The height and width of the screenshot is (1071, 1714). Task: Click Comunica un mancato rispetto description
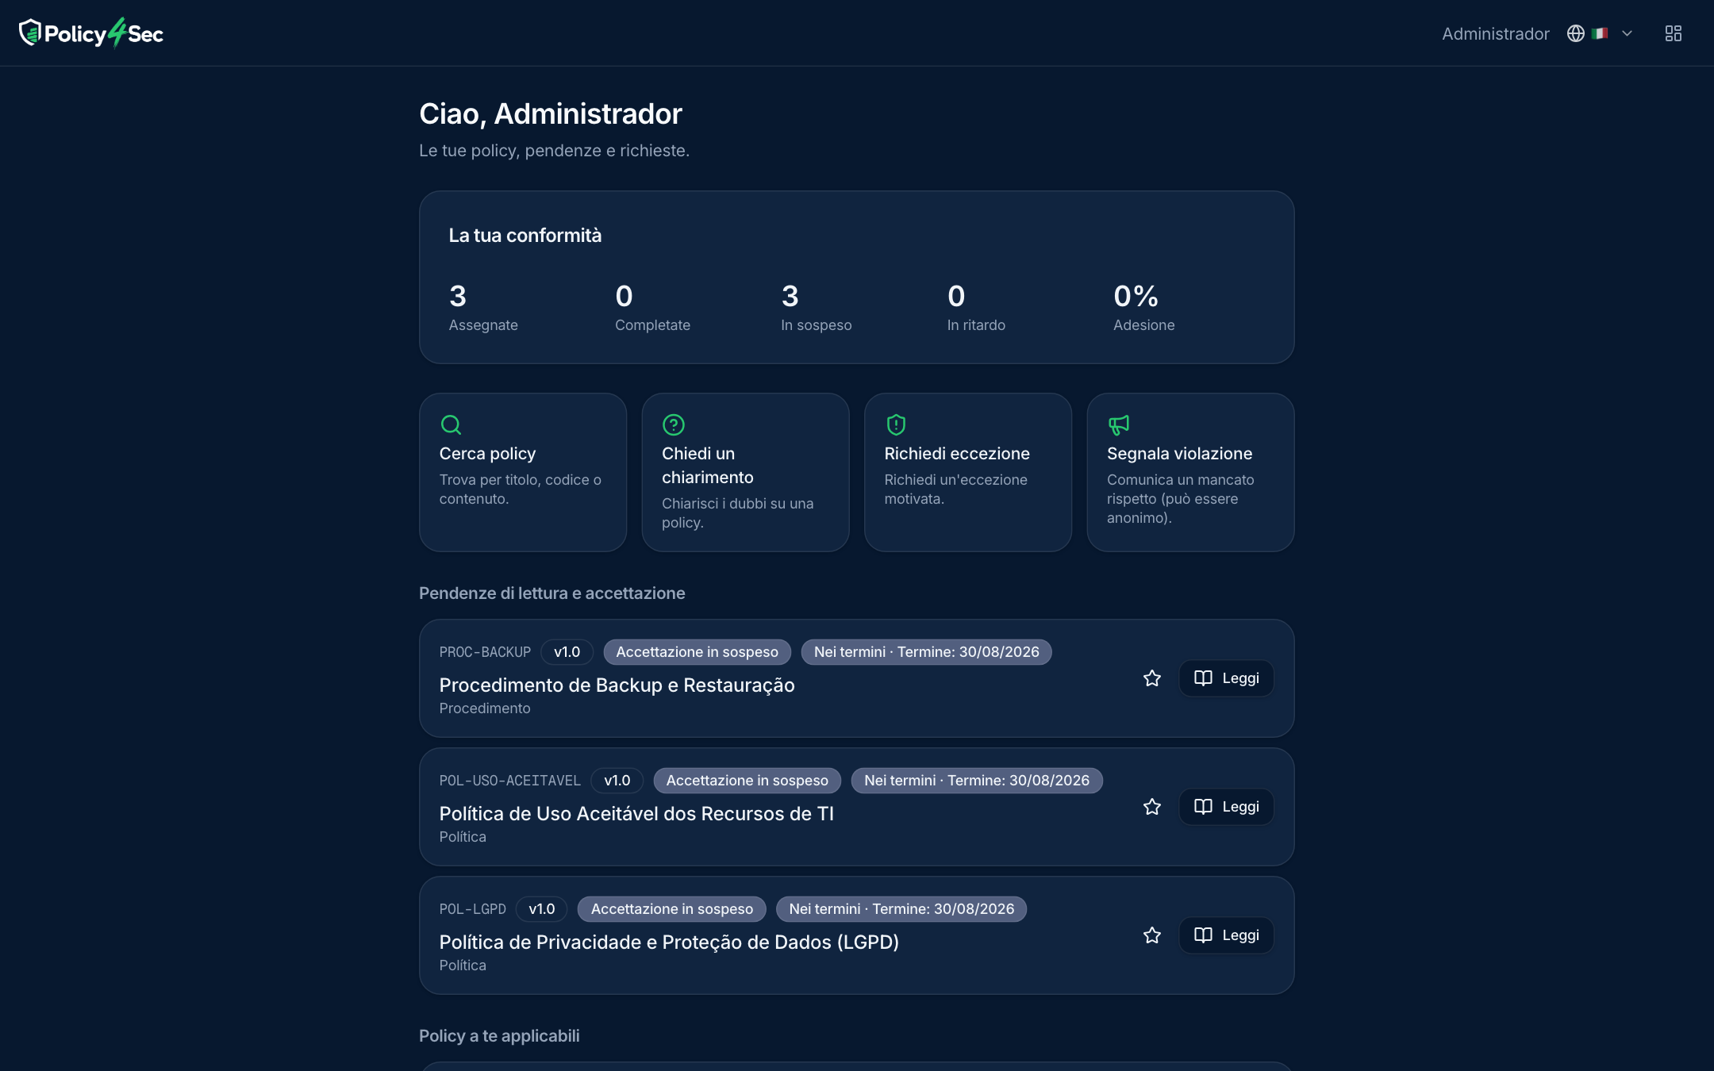click(1181, 499)
